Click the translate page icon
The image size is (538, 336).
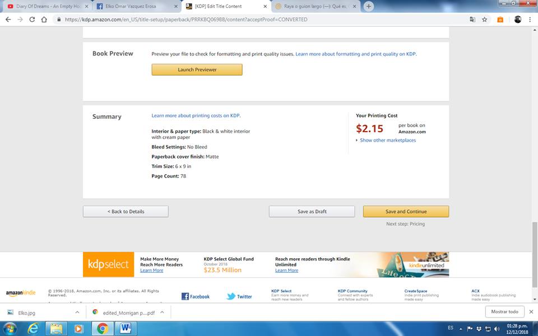(472, 20)
